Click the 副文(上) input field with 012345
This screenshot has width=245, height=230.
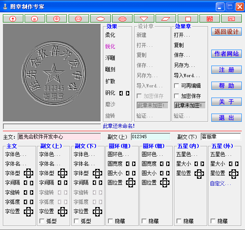(x=151, y=137)
